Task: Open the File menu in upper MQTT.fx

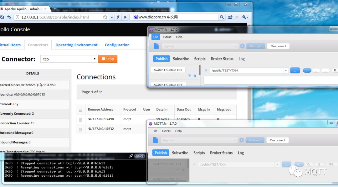Action: pos(156,37)
